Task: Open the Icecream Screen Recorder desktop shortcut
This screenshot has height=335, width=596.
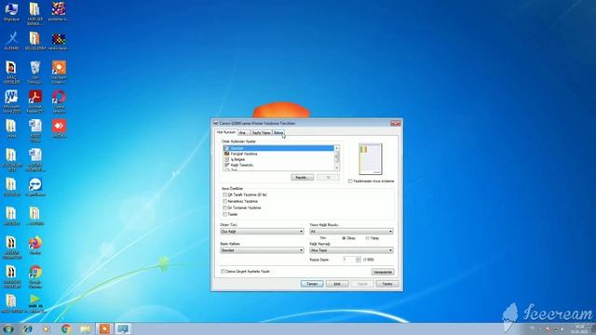Action: (x=59, y=72)
